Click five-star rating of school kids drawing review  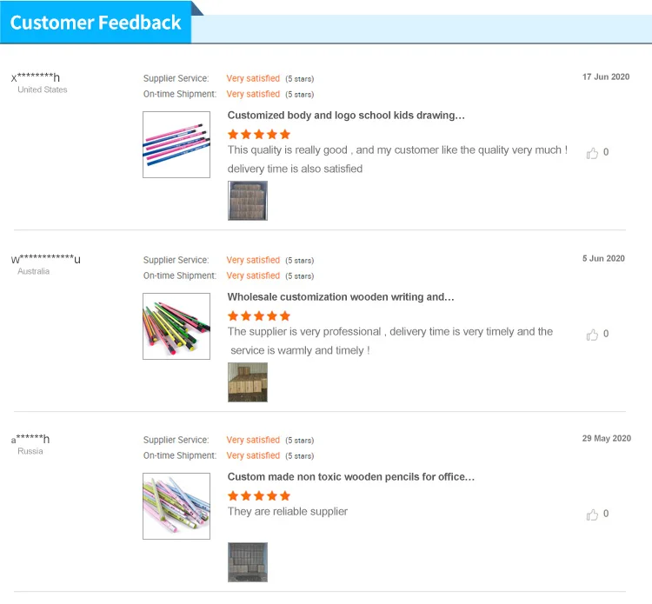pyautogui.click(x=259, y=134)
